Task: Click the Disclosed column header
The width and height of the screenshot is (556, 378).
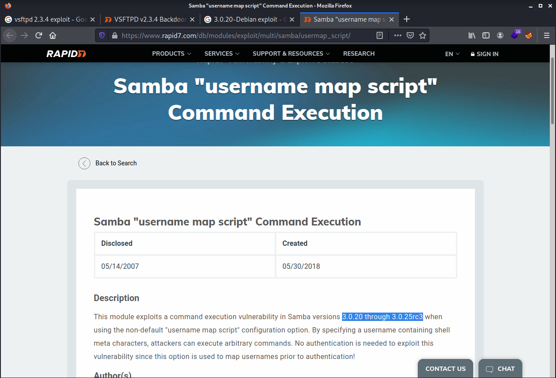Action: click(x=117, y=243)
